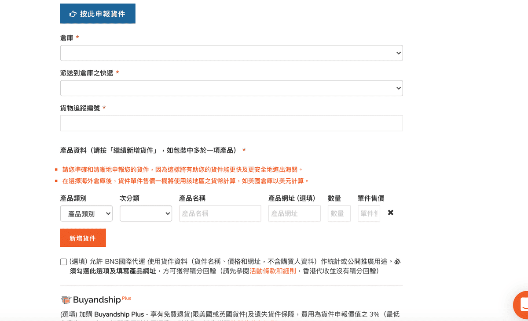Image resolution: width=528 pixels, height=321 pixels.
Task: Open the 次分類 subcategory dropdown
Action: point(146,213)
